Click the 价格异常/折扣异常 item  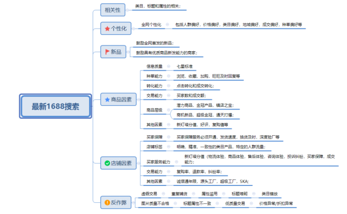click(x=275, y=203)
